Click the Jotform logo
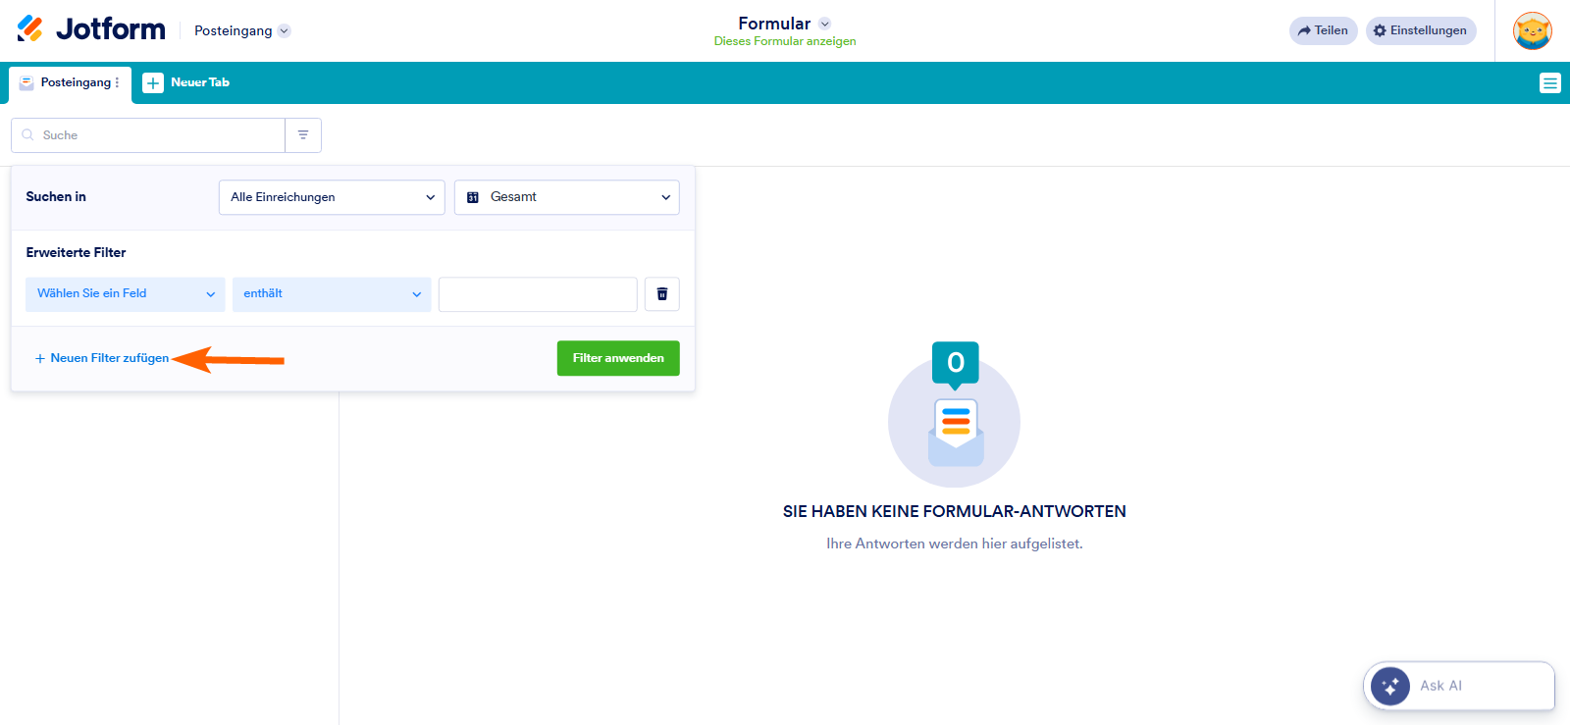 (91, 29)
